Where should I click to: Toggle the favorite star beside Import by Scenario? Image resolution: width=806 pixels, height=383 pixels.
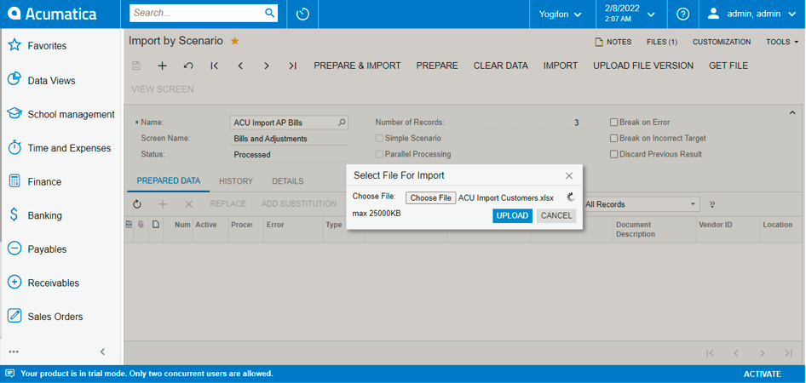(x=234, y=41)
